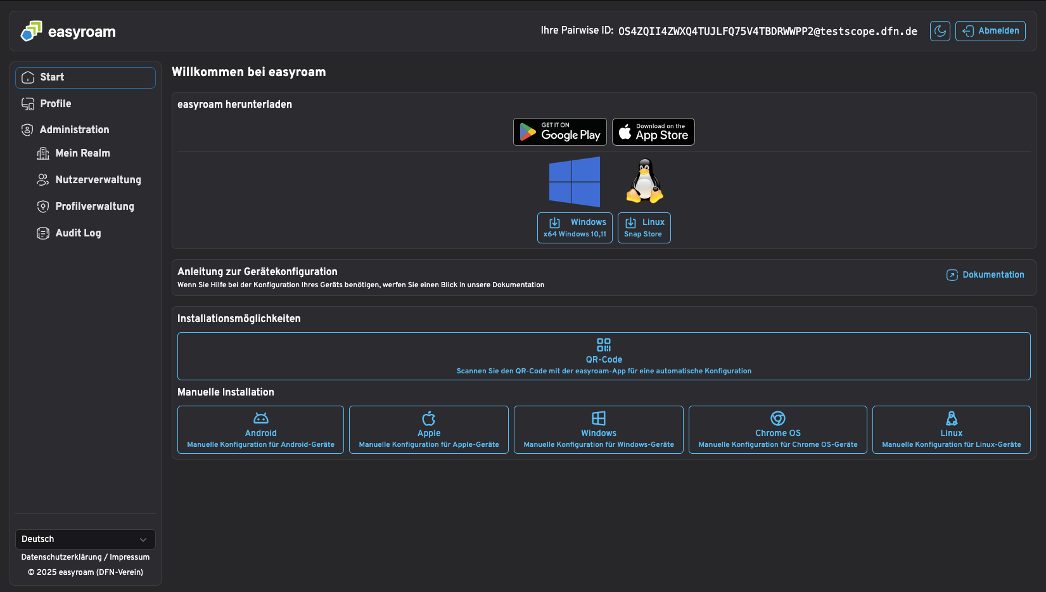
Task: Click the App Store download badge
Action: coord(653,132)
